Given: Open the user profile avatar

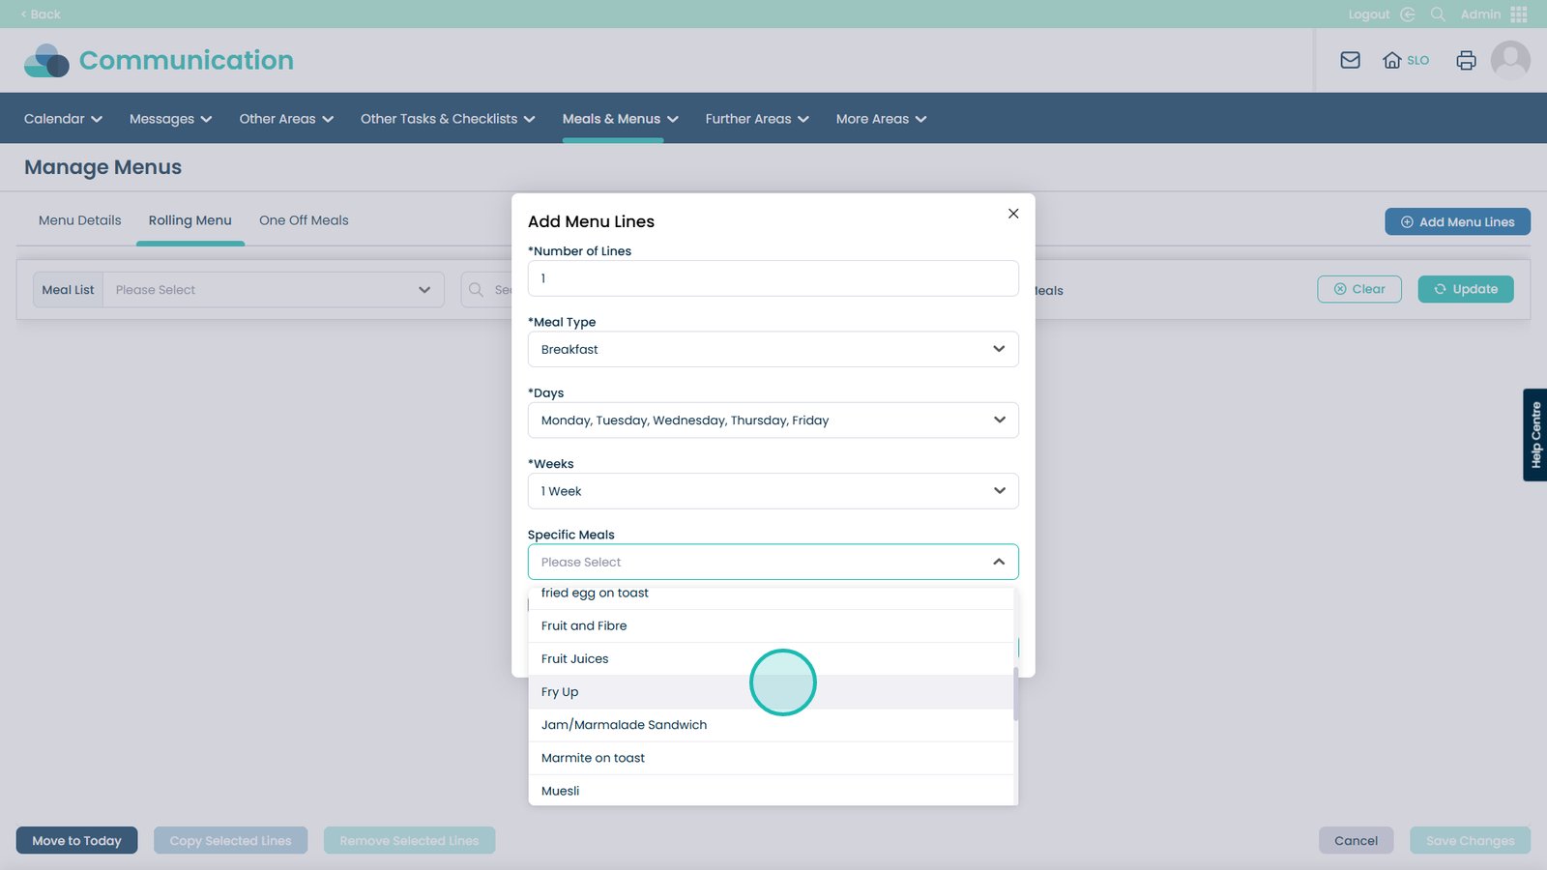Looking at the screenshot, I should [x=1509, y=60].
